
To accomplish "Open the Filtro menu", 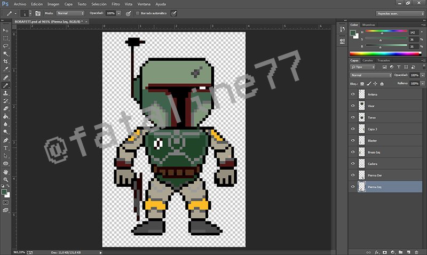I will (x=116, y=4).
